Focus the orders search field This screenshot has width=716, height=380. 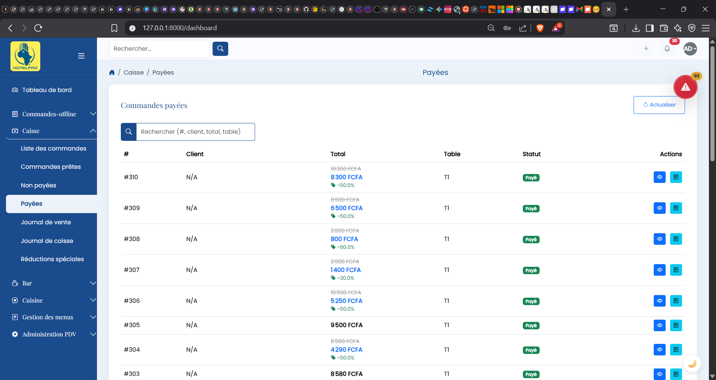click(x=195, y=132)
